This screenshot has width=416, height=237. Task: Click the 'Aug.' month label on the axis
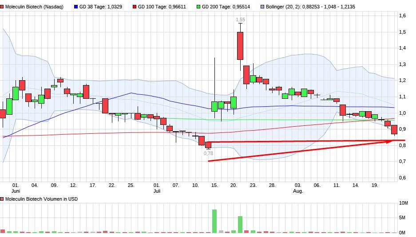298,191
